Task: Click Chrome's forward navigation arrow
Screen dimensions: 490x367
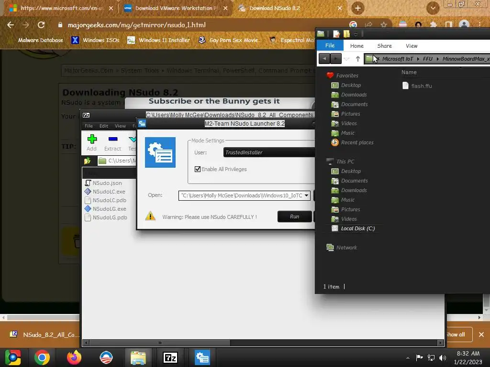Action: point(26,25)
